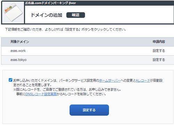Click the blue 設定する submit button
The width and height of the screenshot is (174, 125).
pos(89,110)
